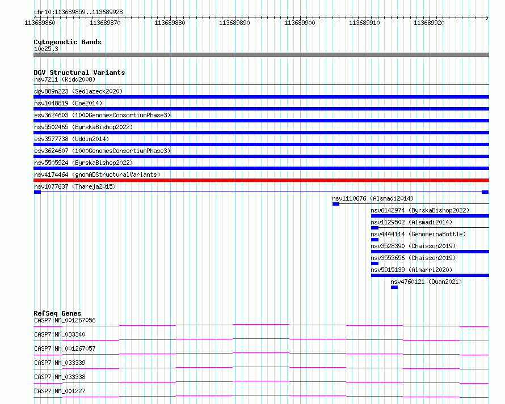Image resolution: width=505 pixels, height=404 pixels.
Task: Open variant nsv6142974 (ByrskaBishop2022)
Action: click(420, 210)
